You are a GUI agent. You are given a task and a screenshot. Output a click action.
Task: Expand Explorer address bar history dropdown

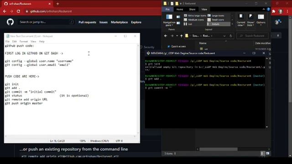(x=224, y=36)
